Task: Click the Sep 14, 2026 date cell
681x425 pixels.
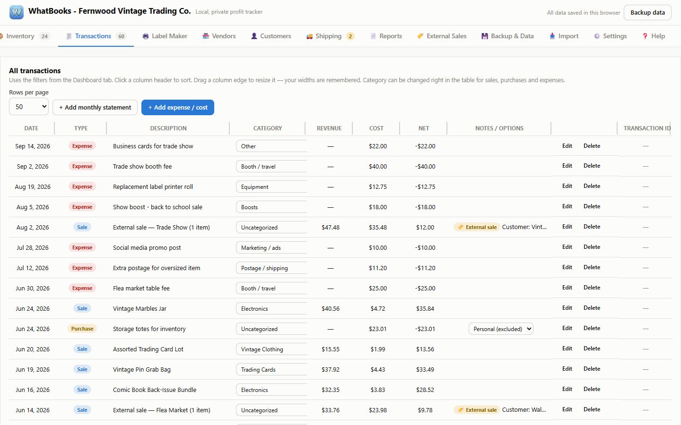Action: coord(33,146)
